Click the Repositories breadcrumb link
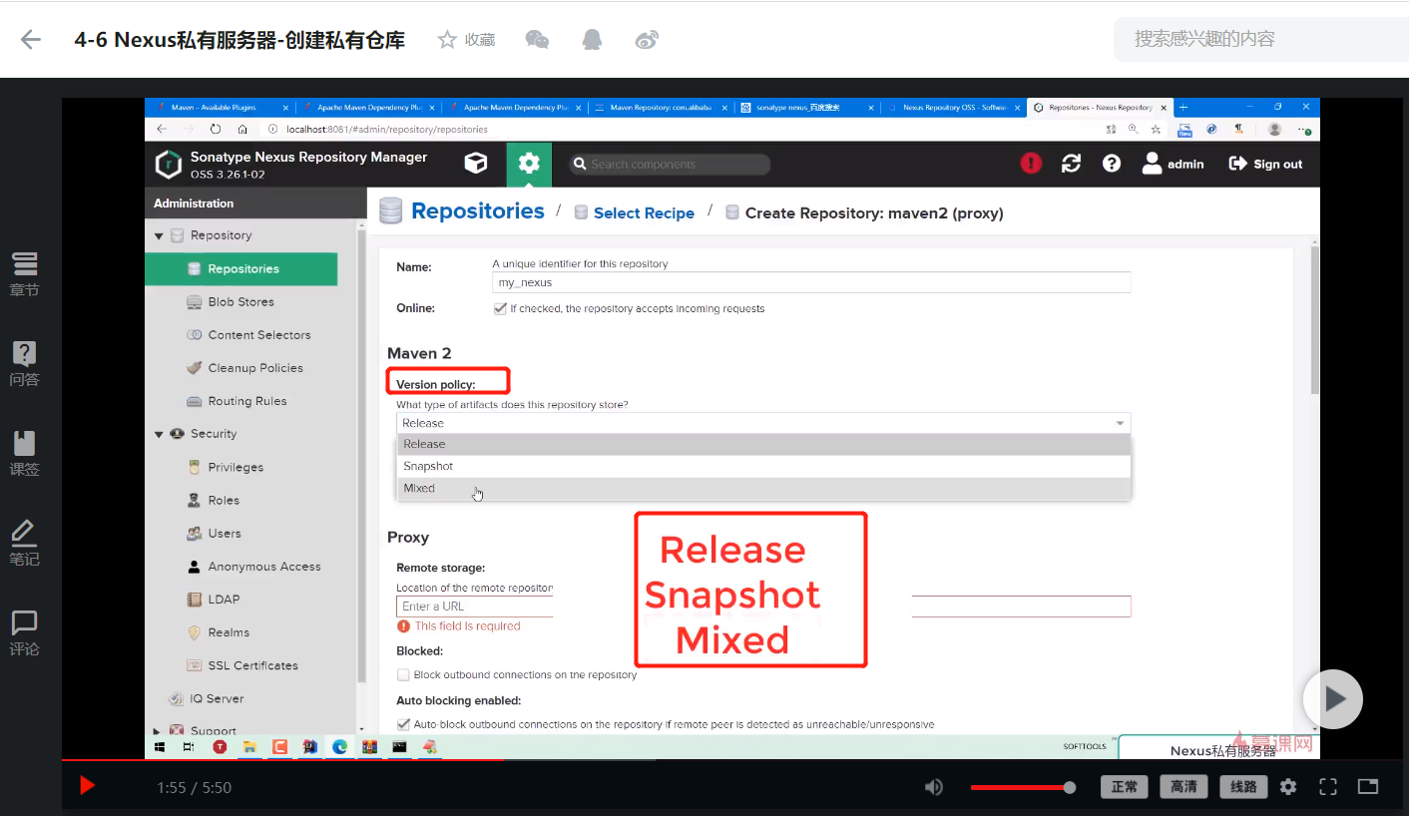 tap(477, 211)
